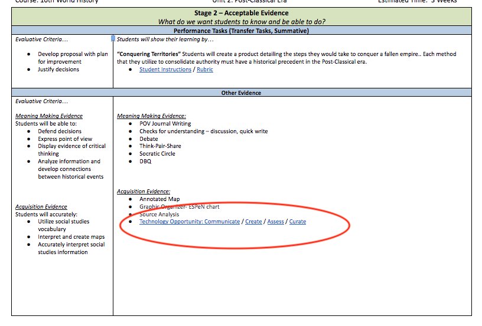The height and width of the screenshot is (326, 482).
Task: Open the Student Instructions link
Action: (165, 70)
